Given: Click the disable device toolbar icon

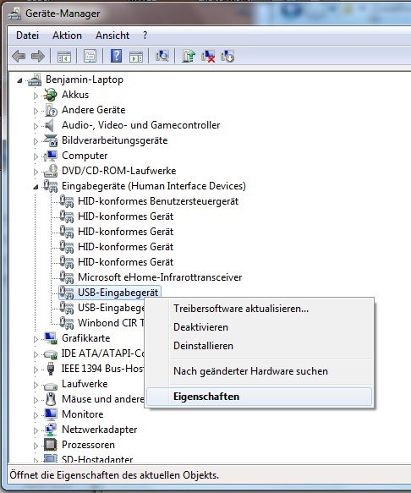Looking at the screenshot, I should (x=227, y=56).
